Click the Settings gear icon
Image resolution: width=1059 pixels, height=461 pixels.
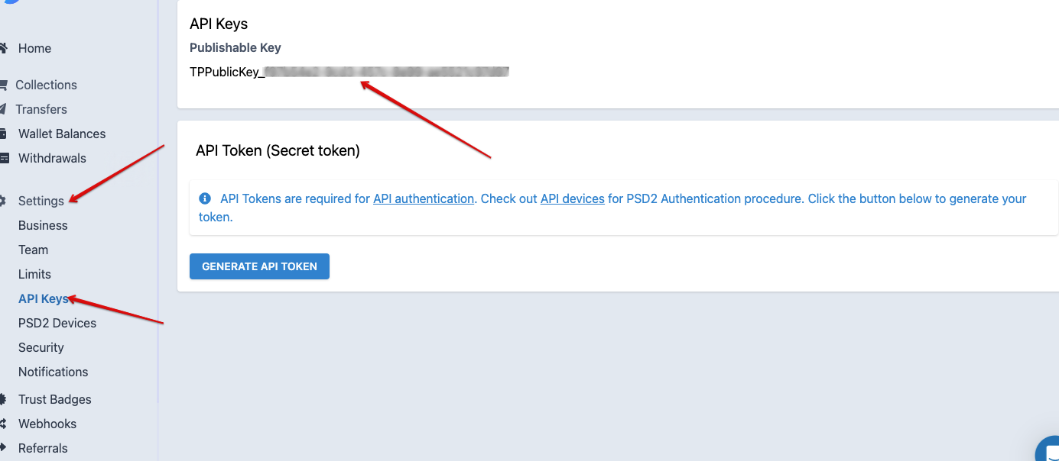(3, 201)
